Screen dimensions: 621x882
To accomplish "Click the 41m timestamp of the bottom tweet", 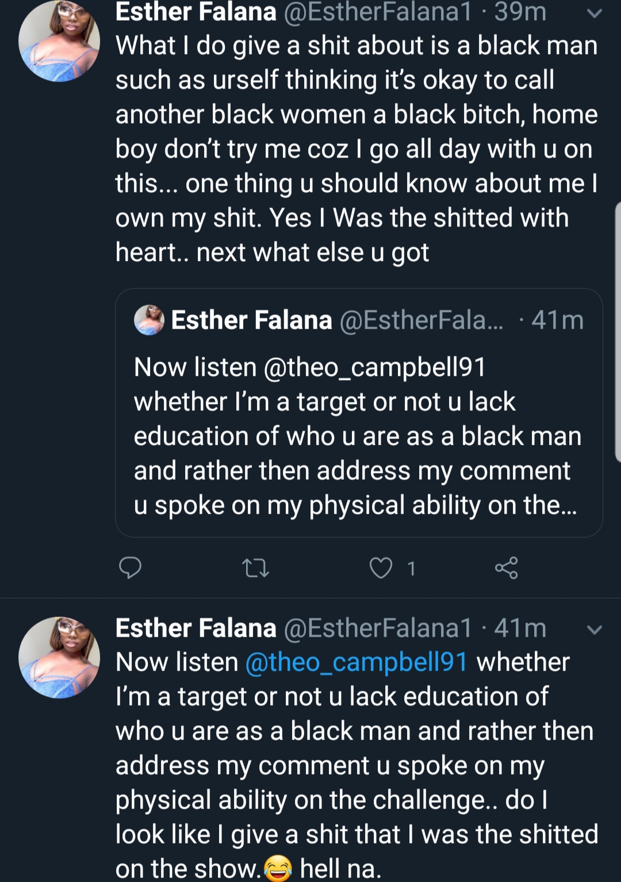I will (520, 628).
